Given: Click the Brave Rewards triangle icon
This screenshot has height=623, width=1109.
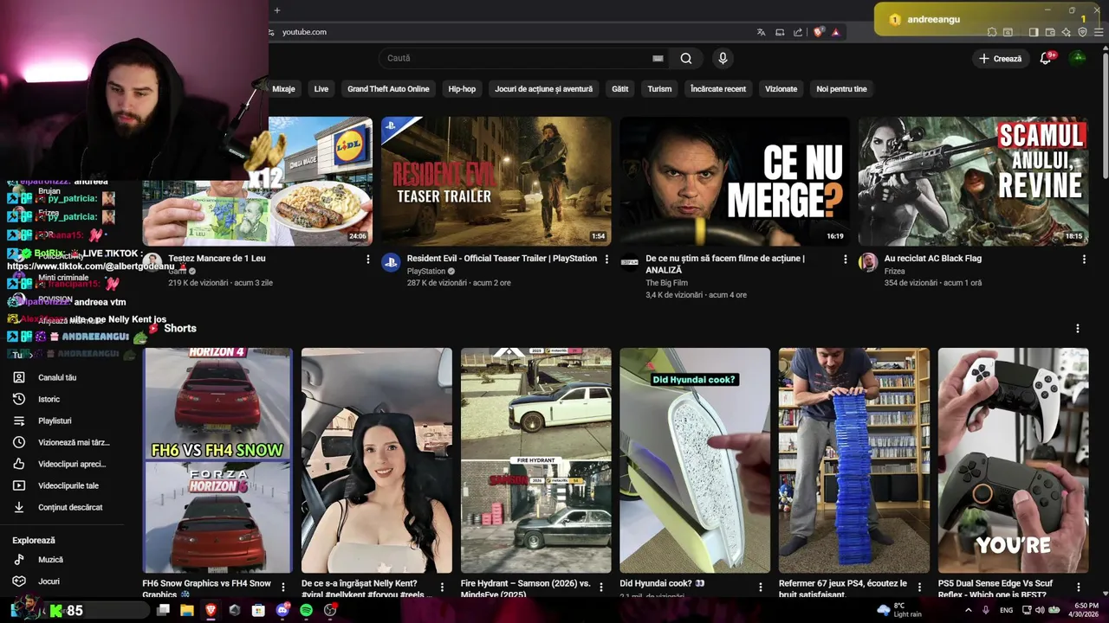Looking at the screenshot, I should click(x=835, y=32).
